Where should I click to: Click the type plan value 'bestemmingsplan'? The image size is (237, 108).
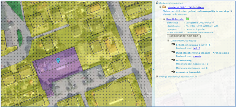(195, 29)
